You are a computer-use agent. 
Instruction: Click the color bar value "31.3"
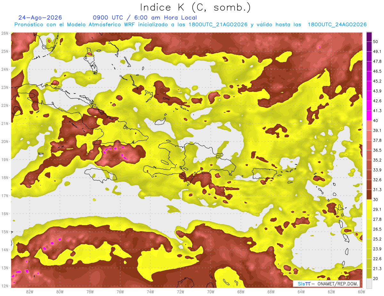pos(377,190)
